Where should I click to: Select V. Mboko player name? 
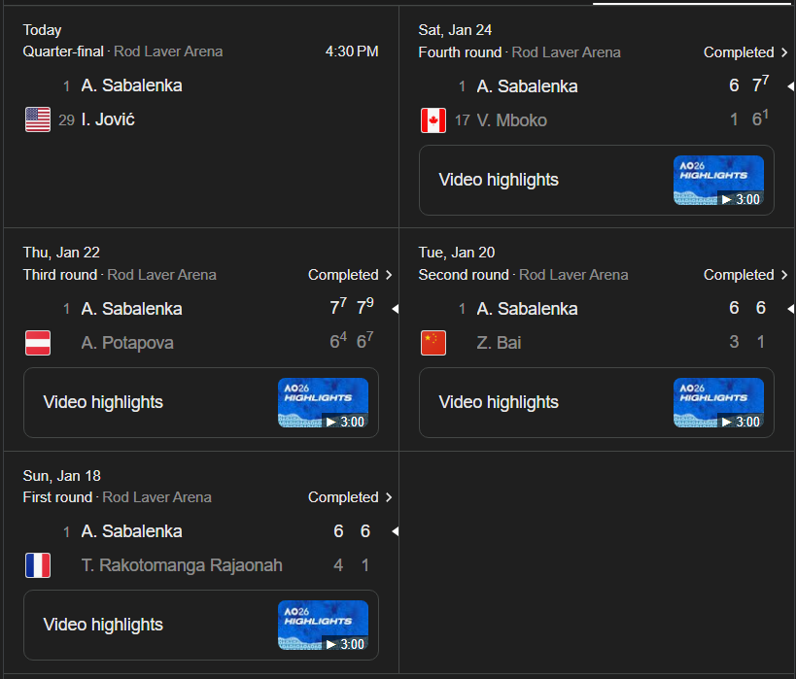click(511, 120)
